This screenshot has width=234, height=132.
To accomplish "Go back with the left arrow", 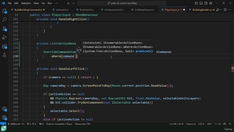I will (68, 3).
